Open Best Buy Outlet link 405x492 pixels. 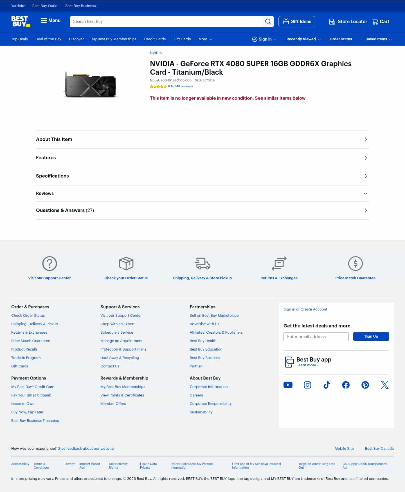pos(45,6)
